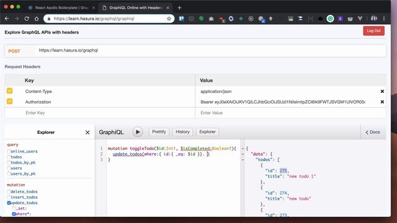
Task: Run the query with the play button
Action: click(x=138, y=132)
